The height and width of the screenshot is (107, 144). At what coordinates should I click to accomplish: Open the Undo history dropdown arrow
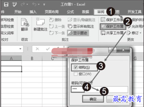(39, 4)
